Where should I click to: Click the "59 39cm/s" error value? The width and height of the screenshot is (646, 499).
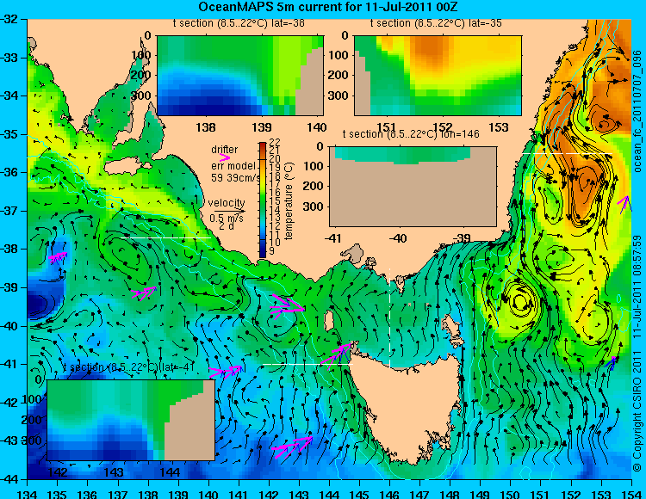point(236,178)
